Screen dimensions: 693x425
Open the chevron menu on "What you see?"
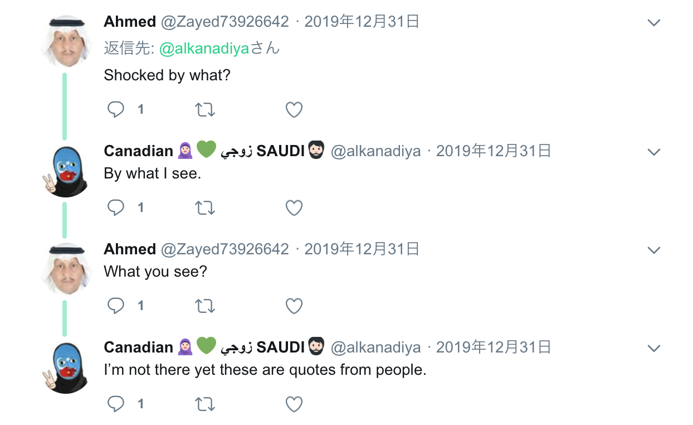654,250
